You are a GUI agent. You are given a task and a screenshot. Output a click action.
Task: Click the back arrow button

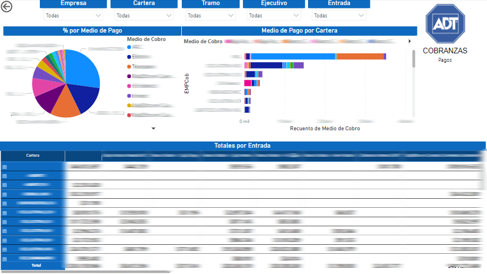coord(6,7)
